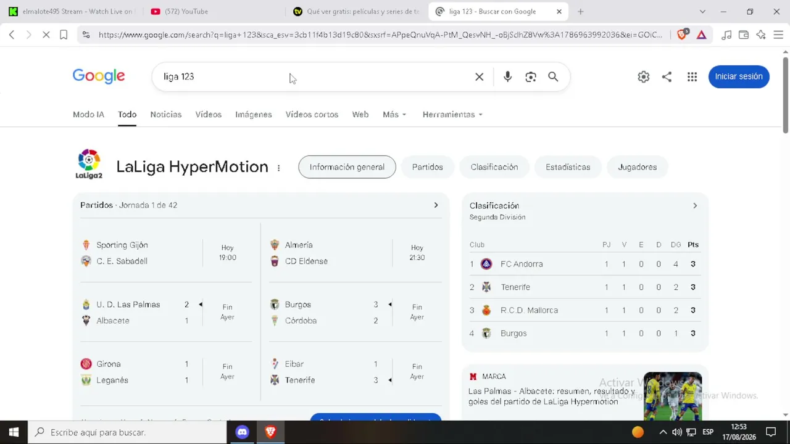The height and width of the screenshot is (444, 790).
Task: Expand the Más dropdown
Action: coord(394,115)
